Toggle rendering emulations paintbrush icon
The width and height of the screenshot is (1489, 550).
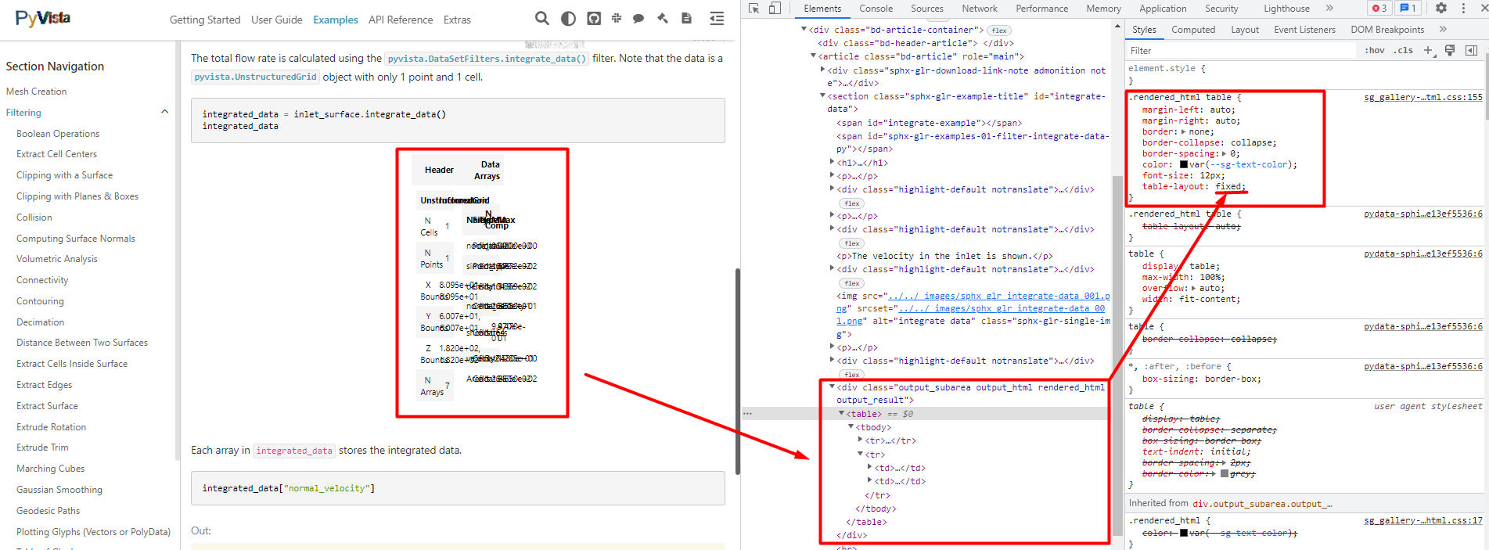[1450, 50]
